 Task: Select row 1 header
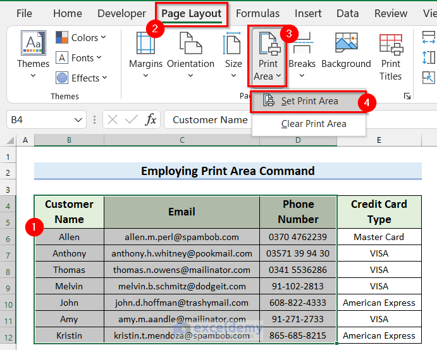pos(8,157)
